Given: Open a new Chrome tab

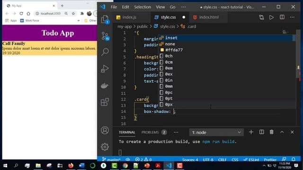Looking at the screenshot, I should point(62,6).
